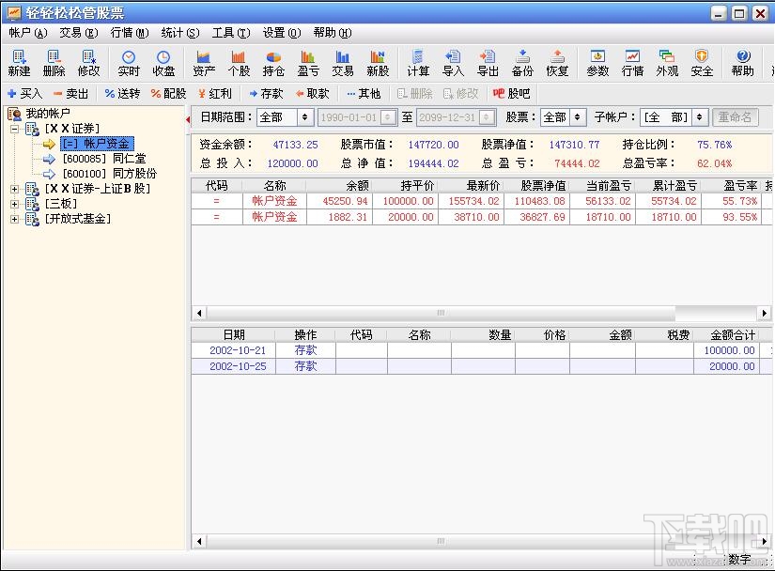Click 存款 deposit button

(266, 93)
